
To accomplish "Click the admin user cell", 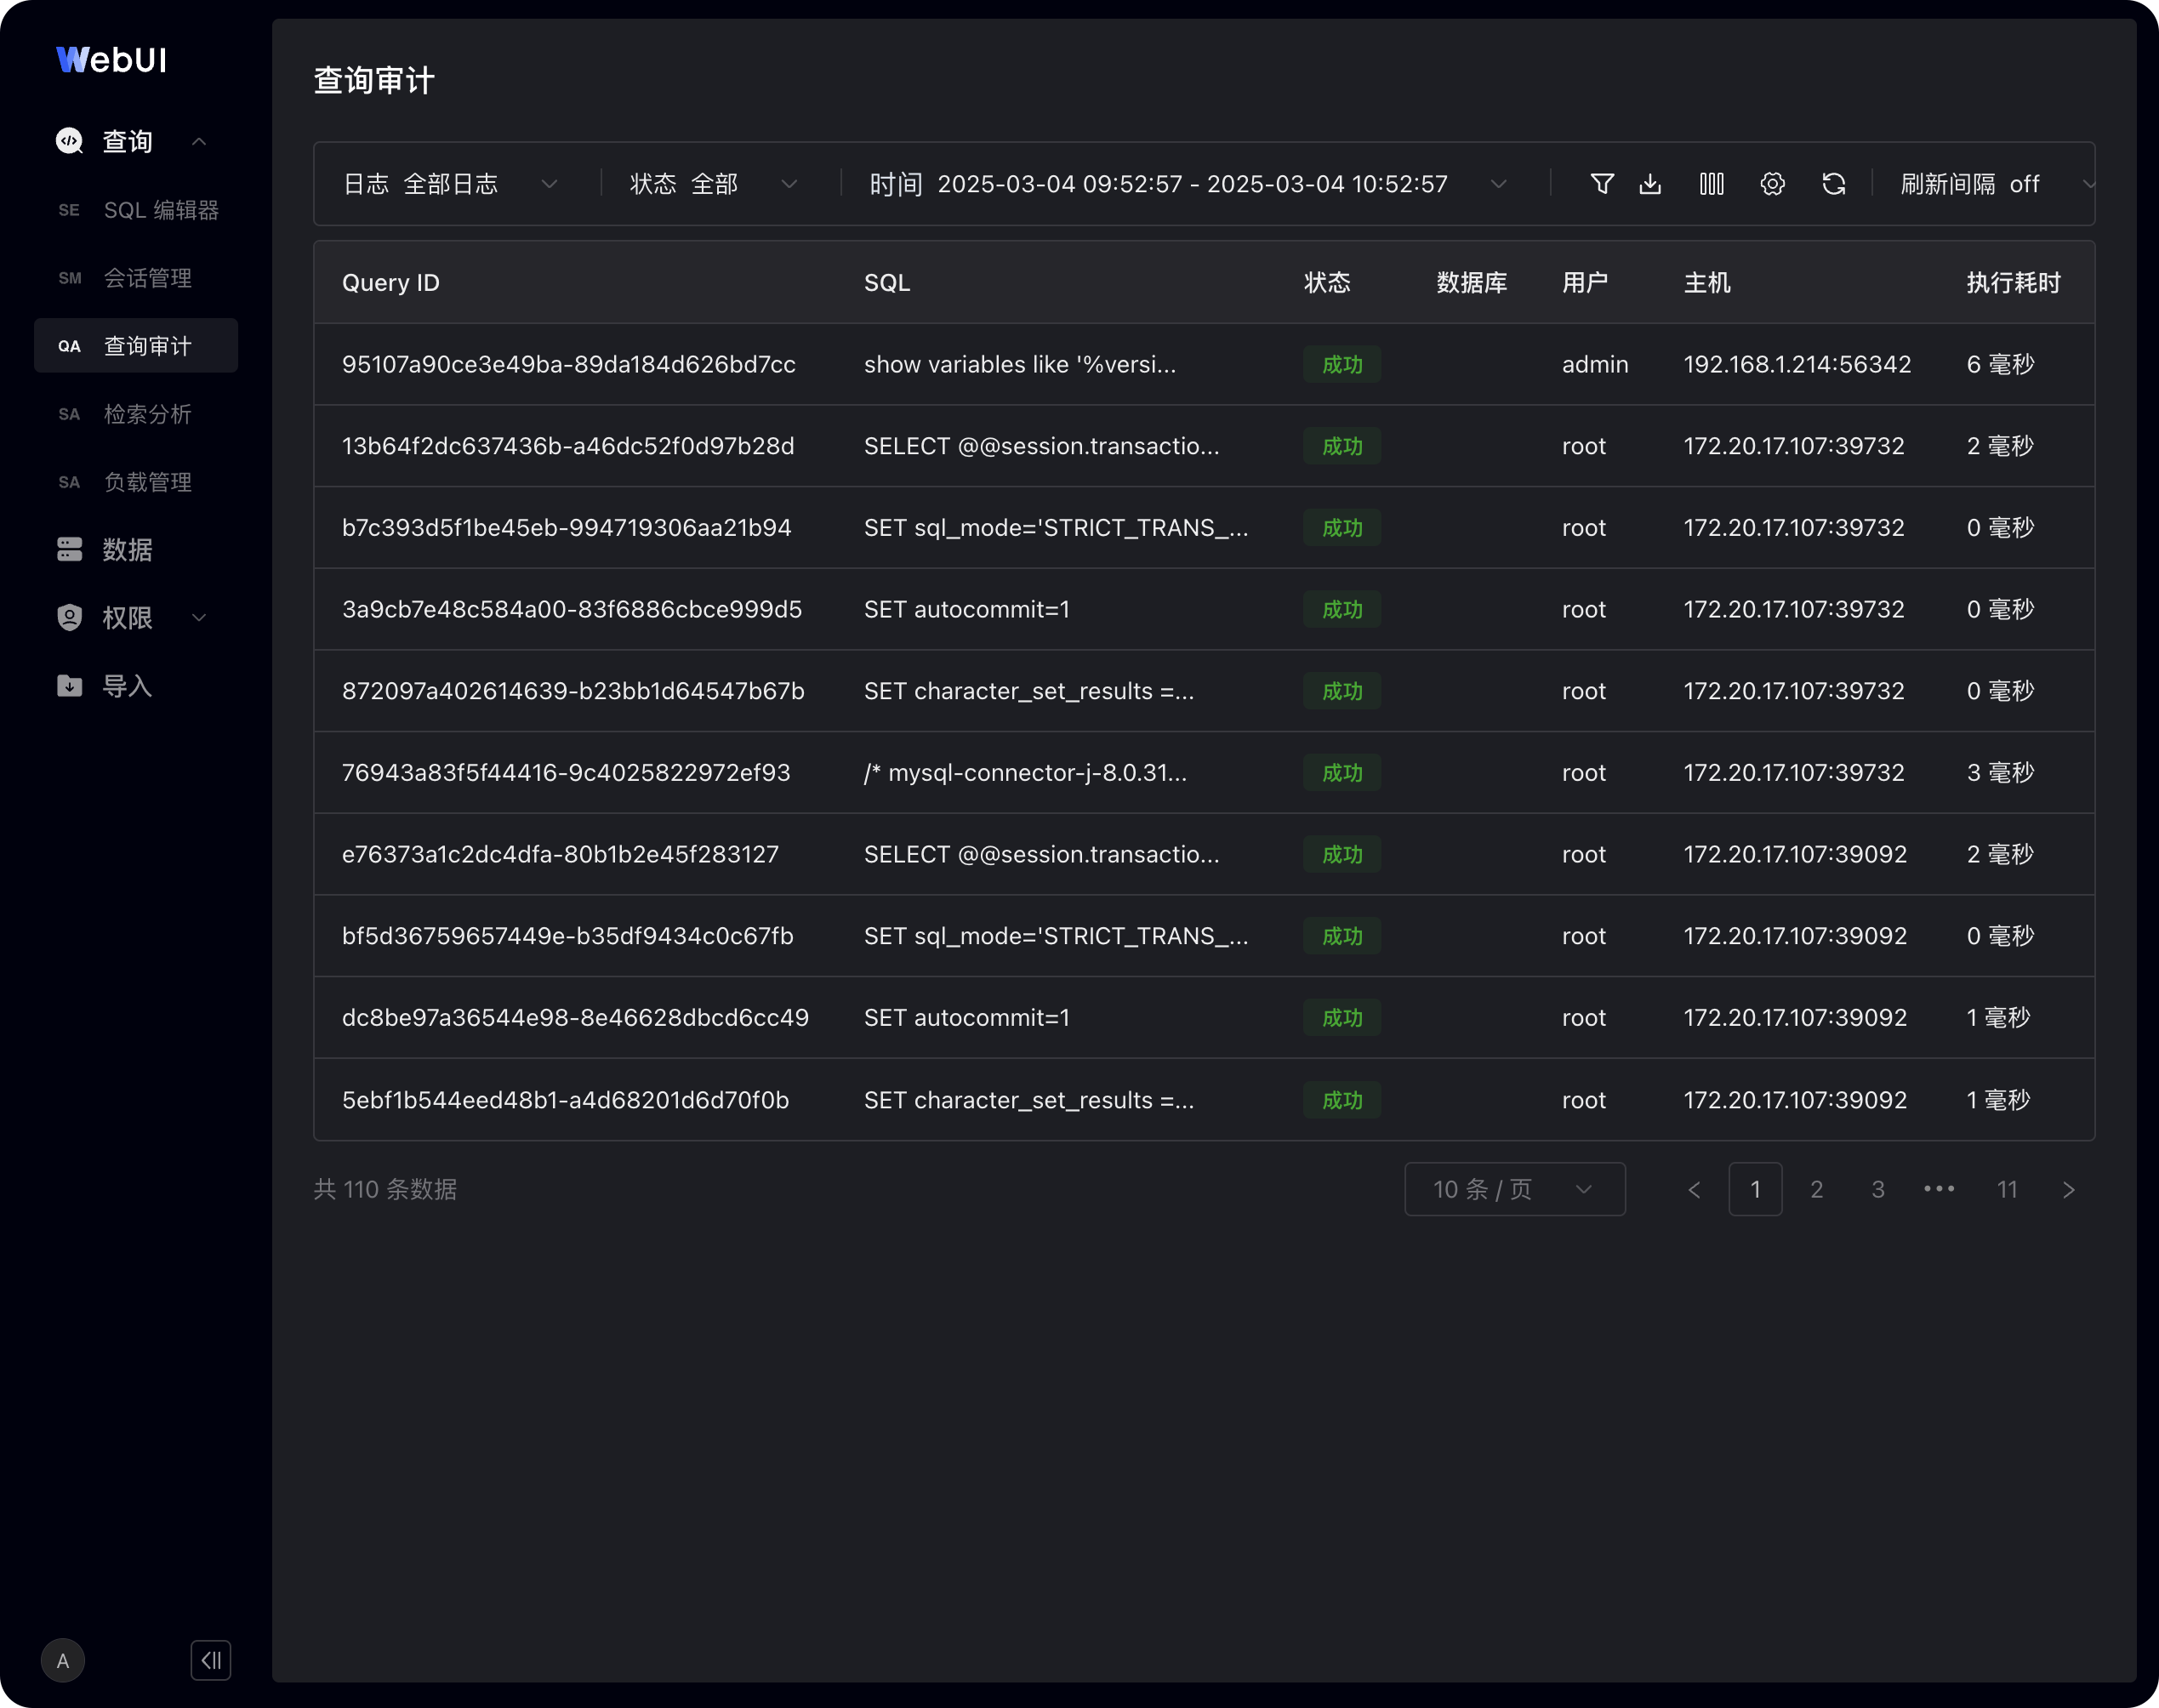I will click(1594, 364).
